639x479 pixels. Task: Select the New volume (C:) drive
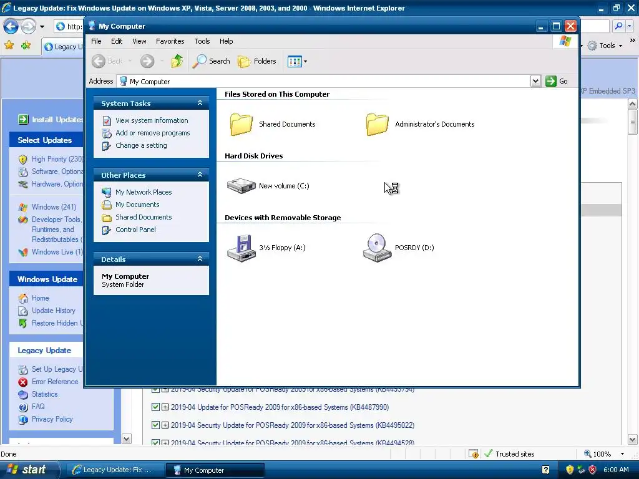(268, 186)
